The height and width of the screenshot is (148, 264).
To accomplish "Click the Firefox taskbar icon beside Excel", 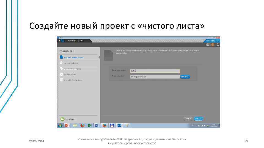I will (82, 126).
